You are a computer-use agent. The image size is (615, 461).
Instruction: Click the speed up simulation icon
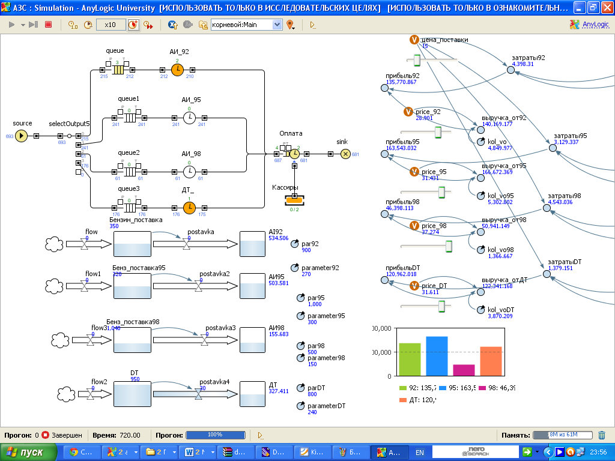pyautogui.click(x=133, y=25)
